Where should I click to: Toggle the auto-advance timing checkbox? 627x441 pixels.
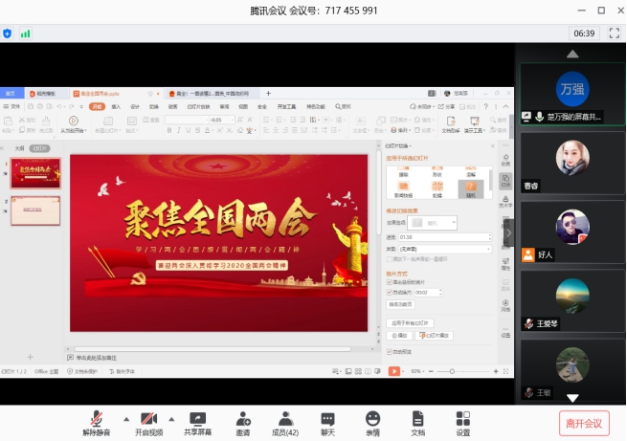(389, 292)
